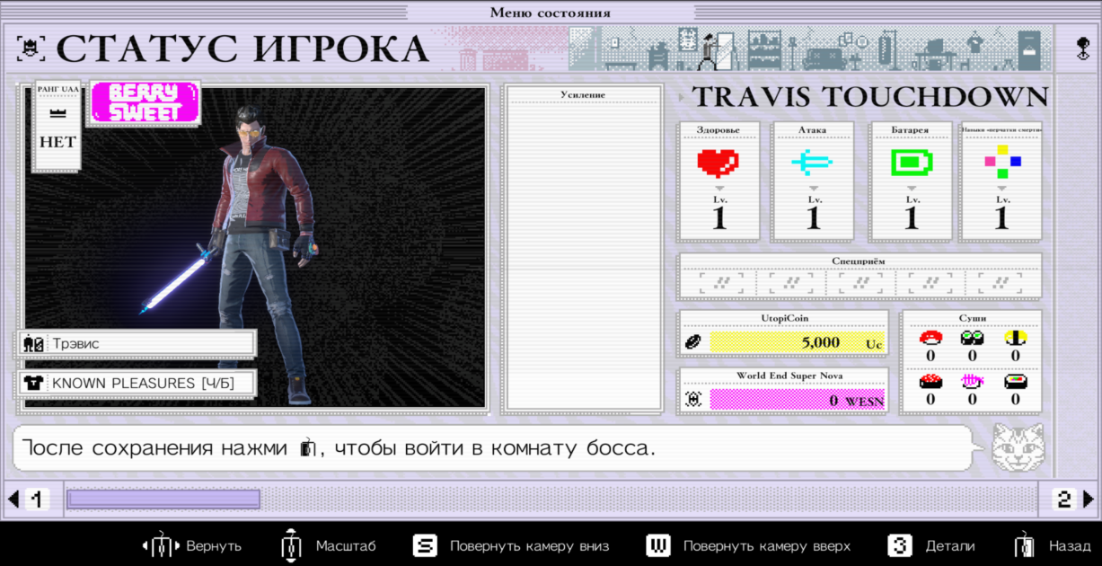The height and width of the screenshot is (566, 1102).
Task: Select the magenta fish bone sushi icon
Action: 972,381
